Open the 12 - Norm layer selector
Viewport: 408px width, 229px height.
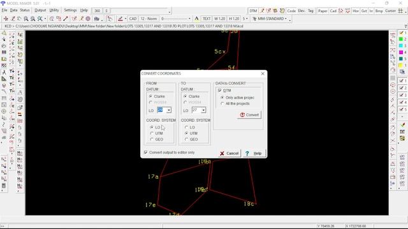point(149,18)
